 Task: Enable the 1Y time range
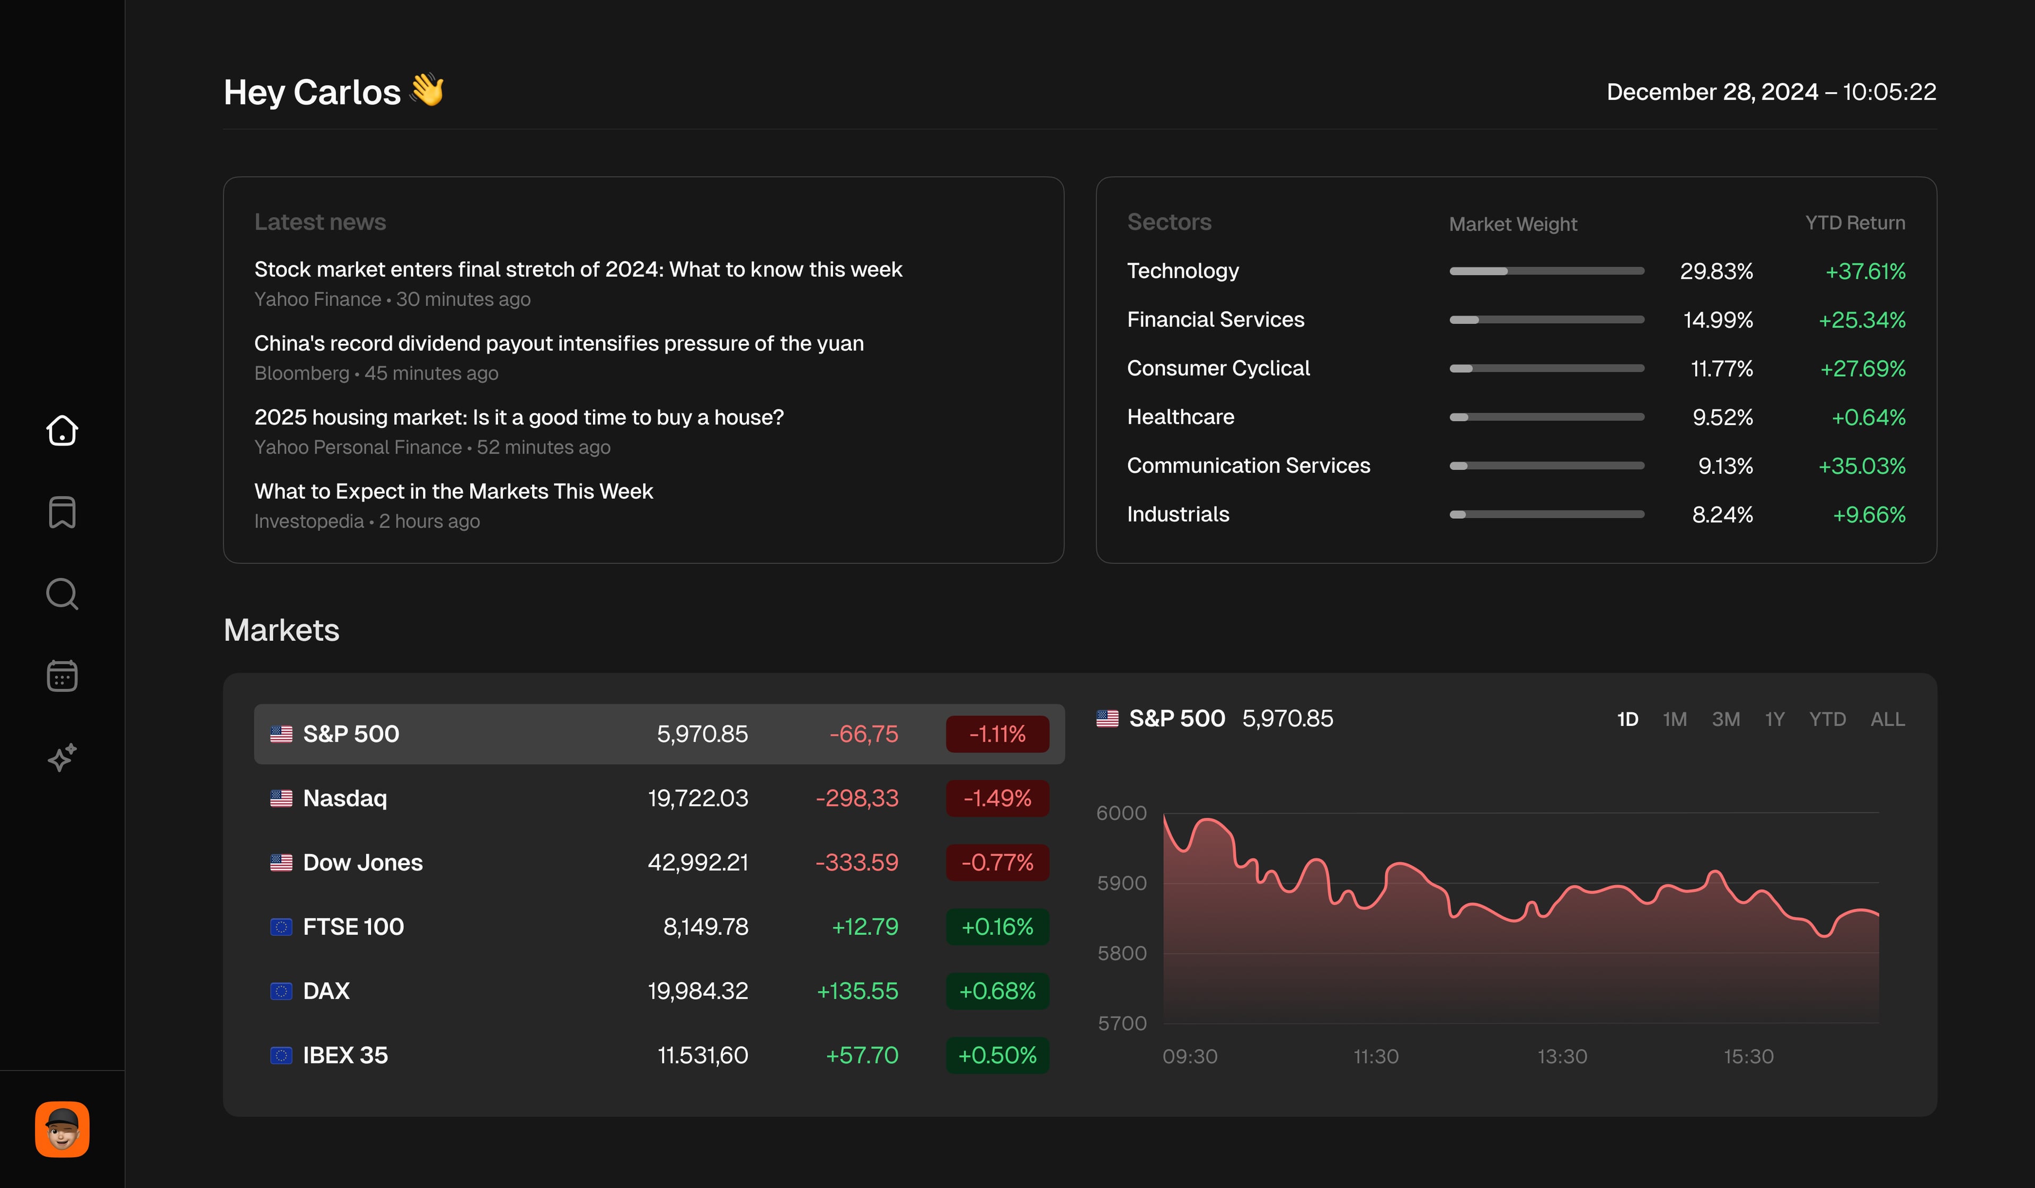coord(1775,719)
